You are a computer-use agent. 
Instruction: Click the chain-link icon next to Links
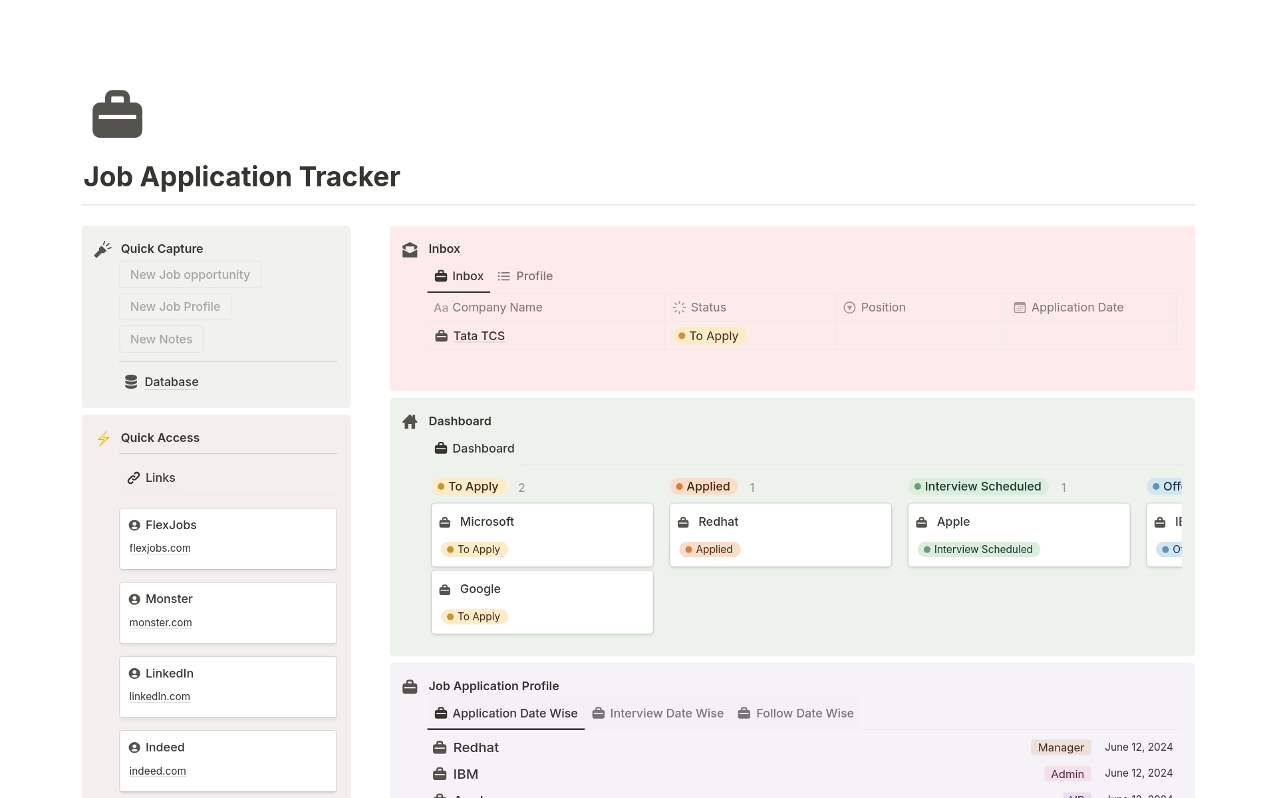point(134,478)
